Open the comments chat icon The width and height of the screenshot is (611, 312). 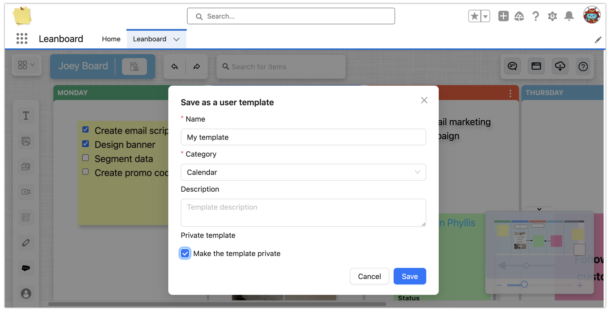pyautogui.click(x=512, y=66)
